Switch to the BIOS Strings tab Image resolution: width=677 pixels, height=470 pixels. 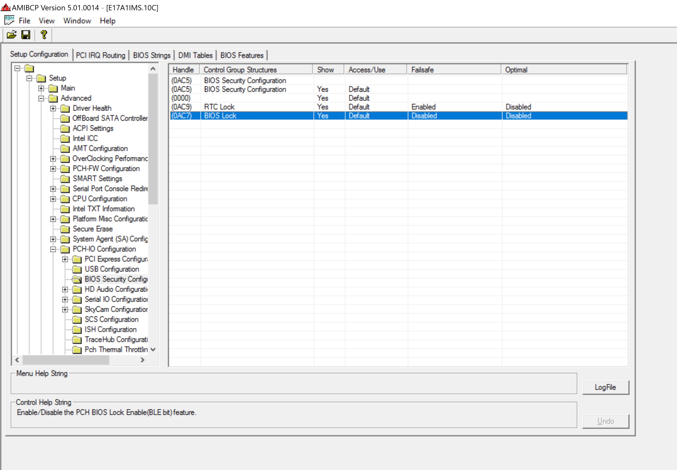(x=152, y=55)
